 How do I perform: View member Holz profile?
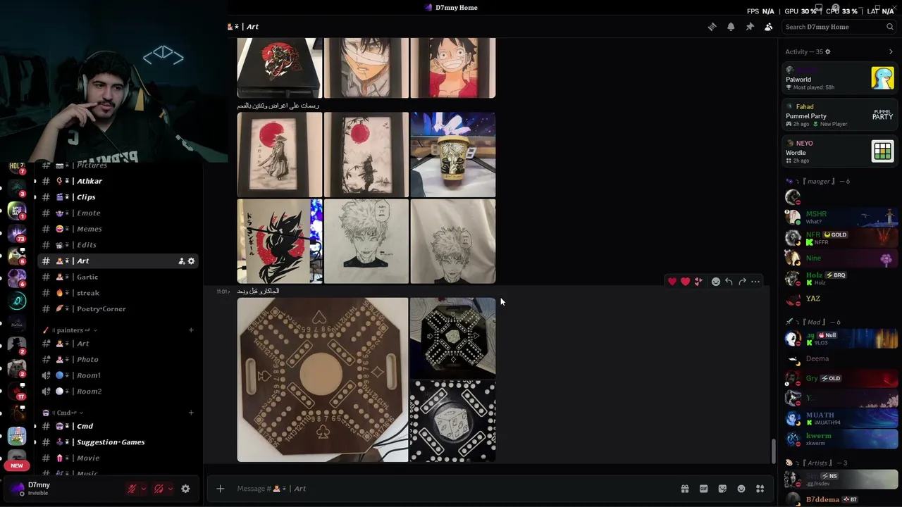(x=840, y=278)
